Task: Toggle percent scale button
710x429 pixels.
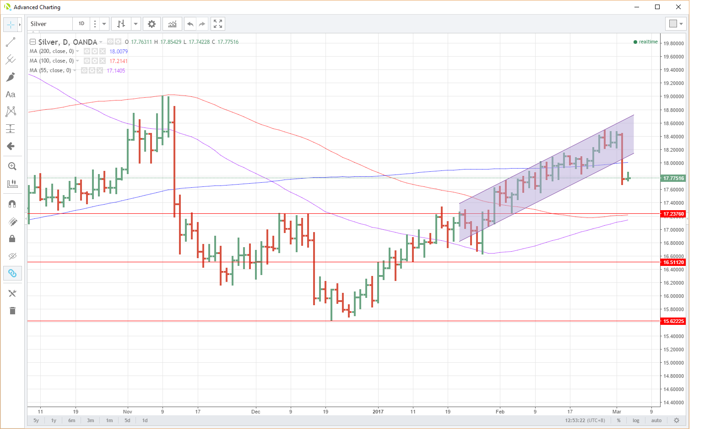Action: point(618,420)
